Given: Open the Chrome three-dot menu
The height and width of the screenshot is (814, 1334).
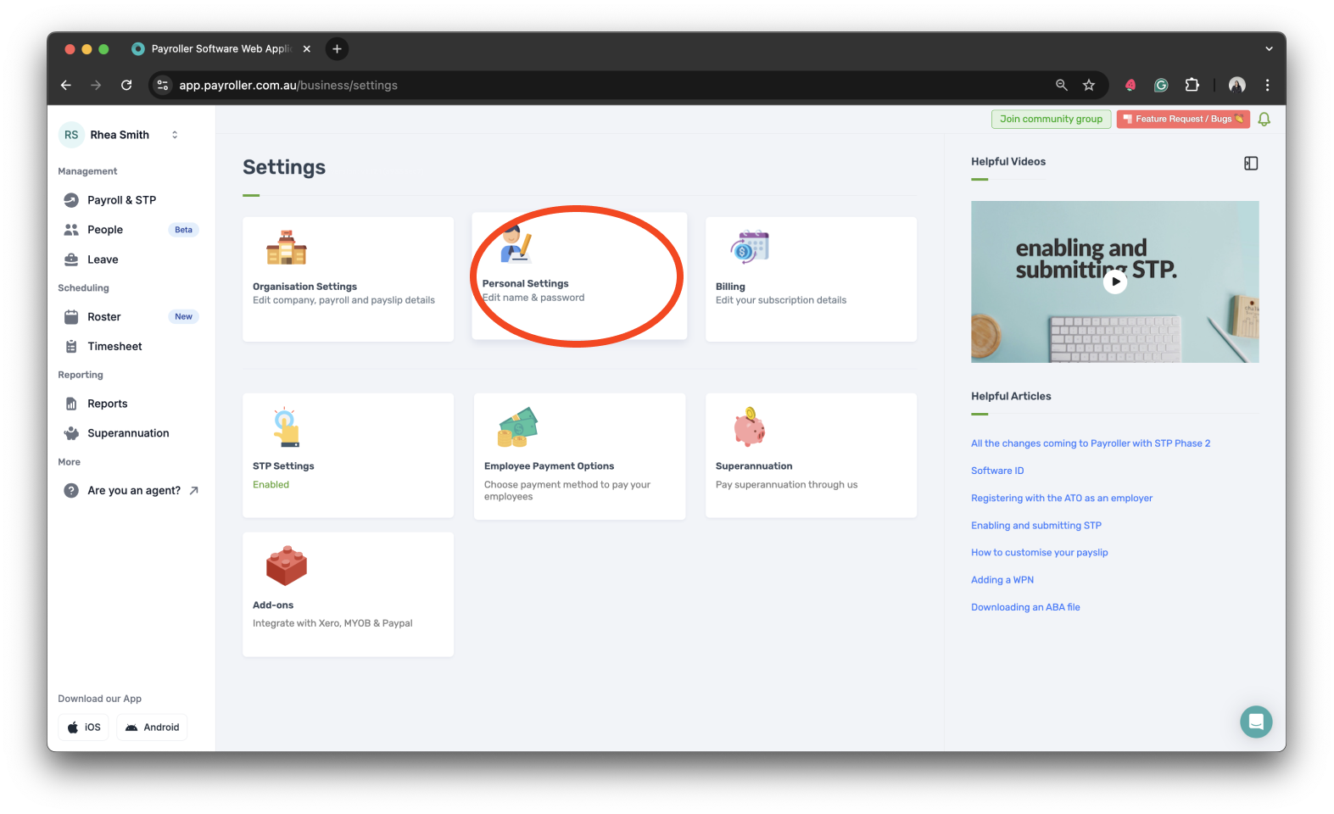Looking at the screenshot, I should tap(1267, 85).
